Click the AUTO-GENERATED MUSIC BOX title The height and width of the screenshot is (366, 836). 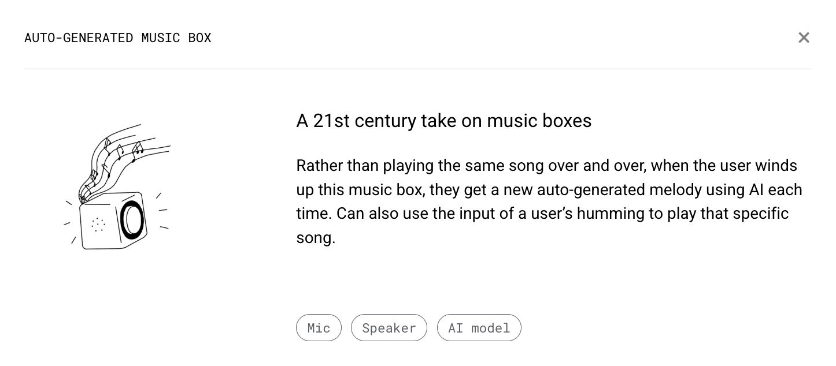118,38
